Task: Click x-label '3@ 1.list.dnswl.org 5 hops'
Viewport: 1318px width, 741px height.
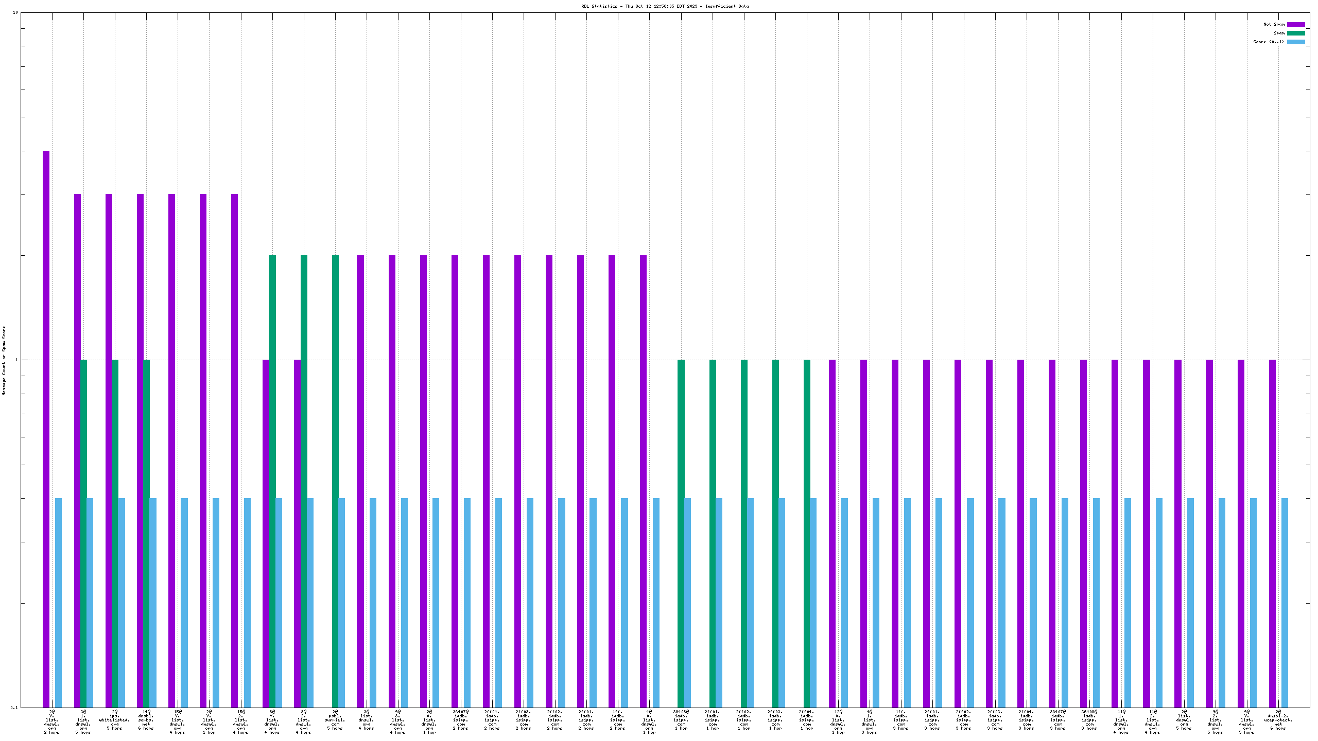Action: tap(83, 722)
